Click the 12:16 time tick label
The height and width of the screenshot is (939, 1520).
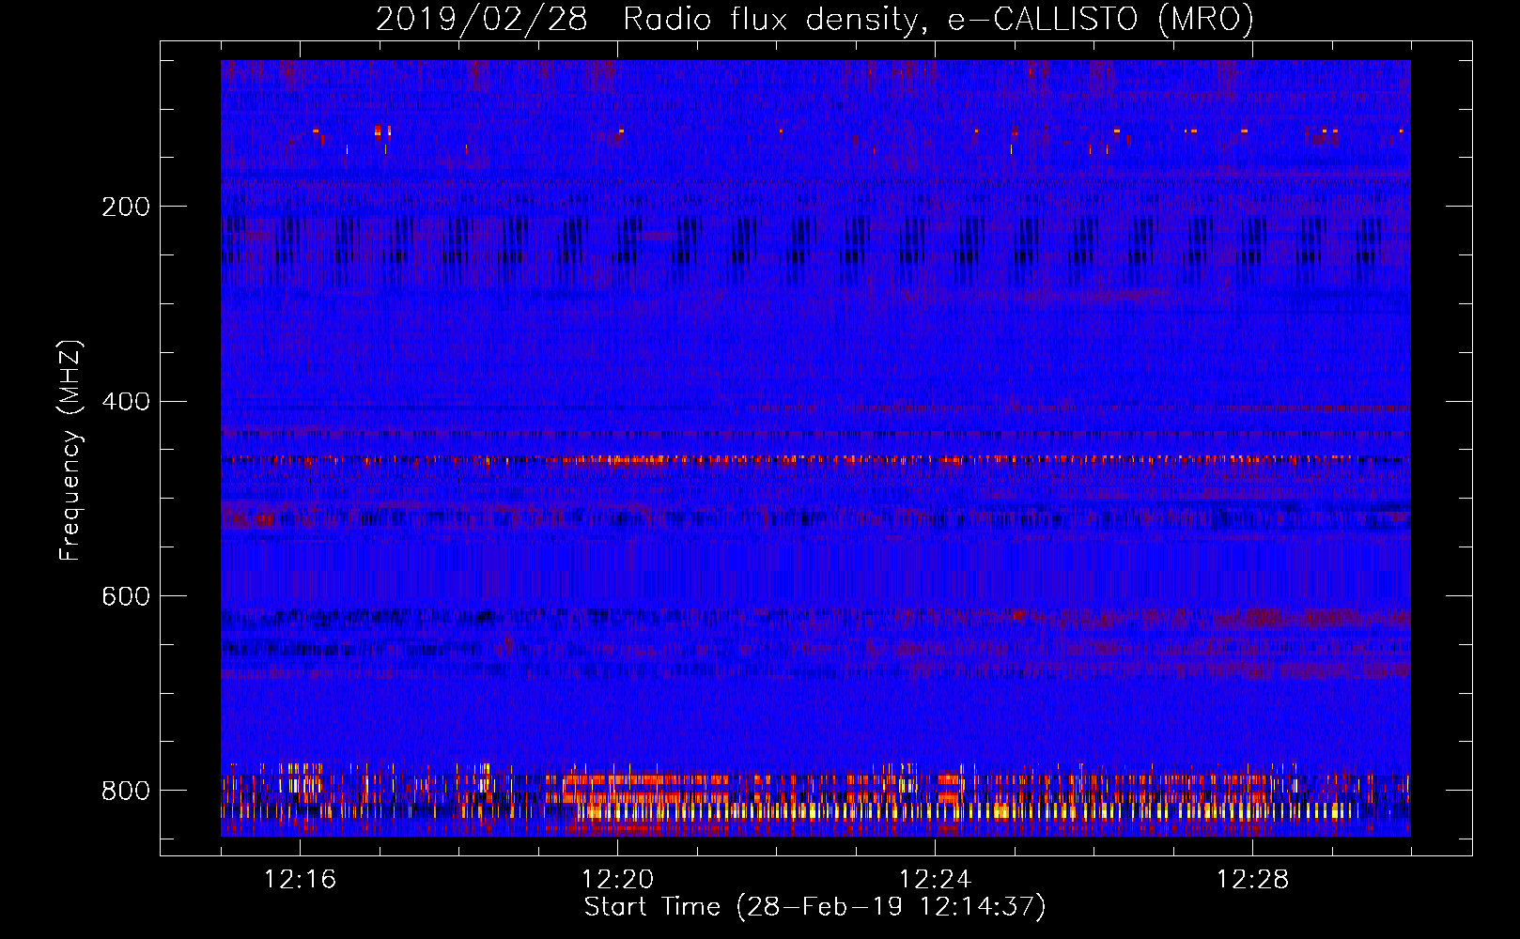tap(300, 880)
